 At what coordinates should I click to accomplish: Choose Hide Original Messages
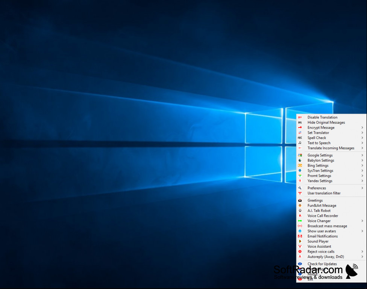[x=331, y=123]
